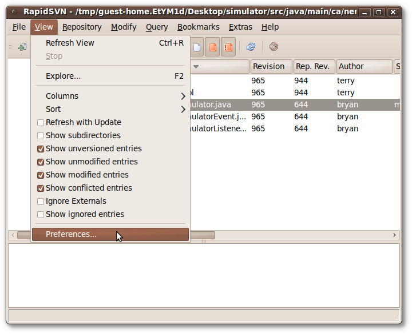Viewport: 412px width, 334px height.
Task: Enable Show ignored entries
Action: (x=41, y=215)
